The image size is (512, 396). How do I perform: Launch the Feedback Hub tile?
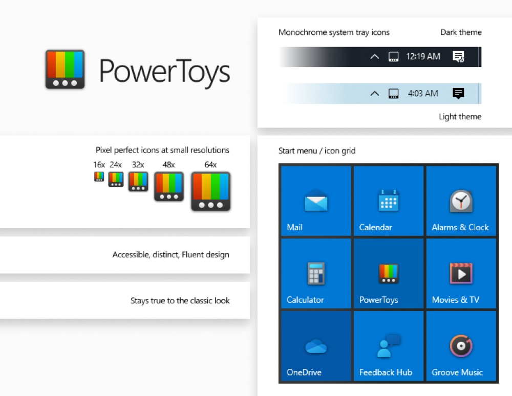tap(389, 346)
